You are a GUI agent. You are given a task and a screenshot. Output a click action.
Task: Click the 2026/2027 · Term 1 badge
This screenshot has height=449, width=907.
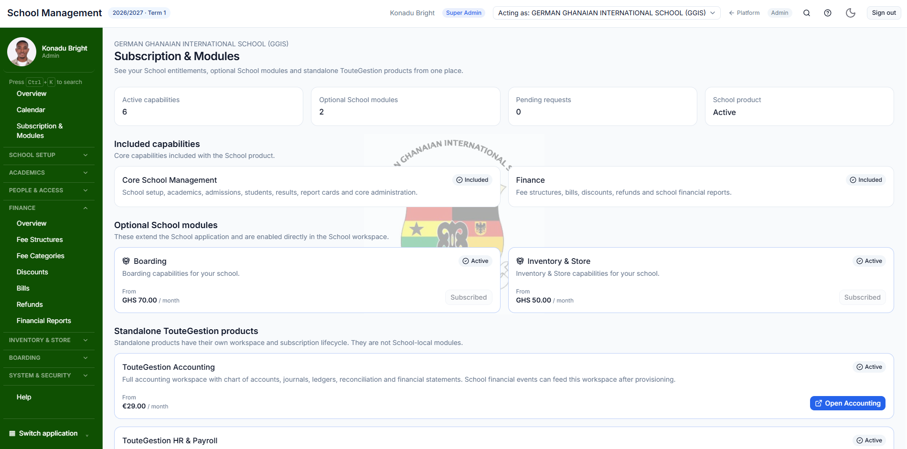point(139,13)
